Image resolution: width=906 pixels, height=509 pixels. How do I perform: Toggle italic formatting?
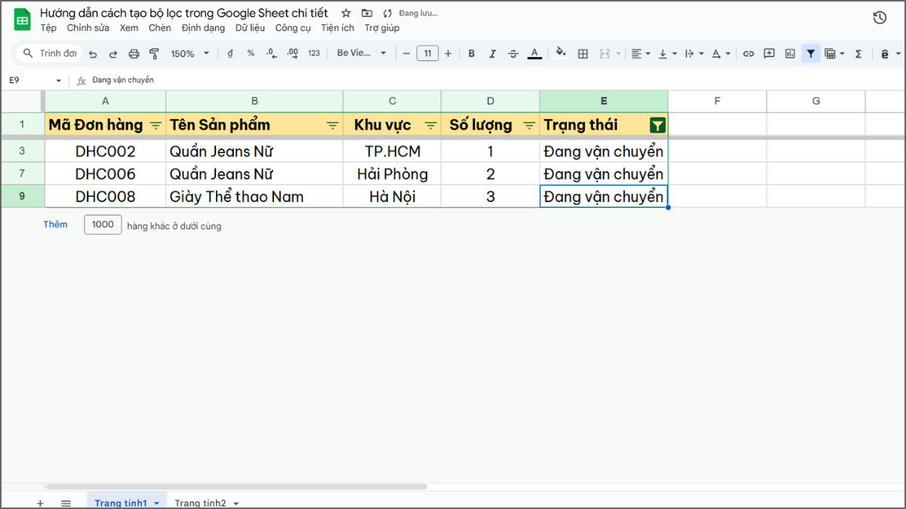[492, 53]
